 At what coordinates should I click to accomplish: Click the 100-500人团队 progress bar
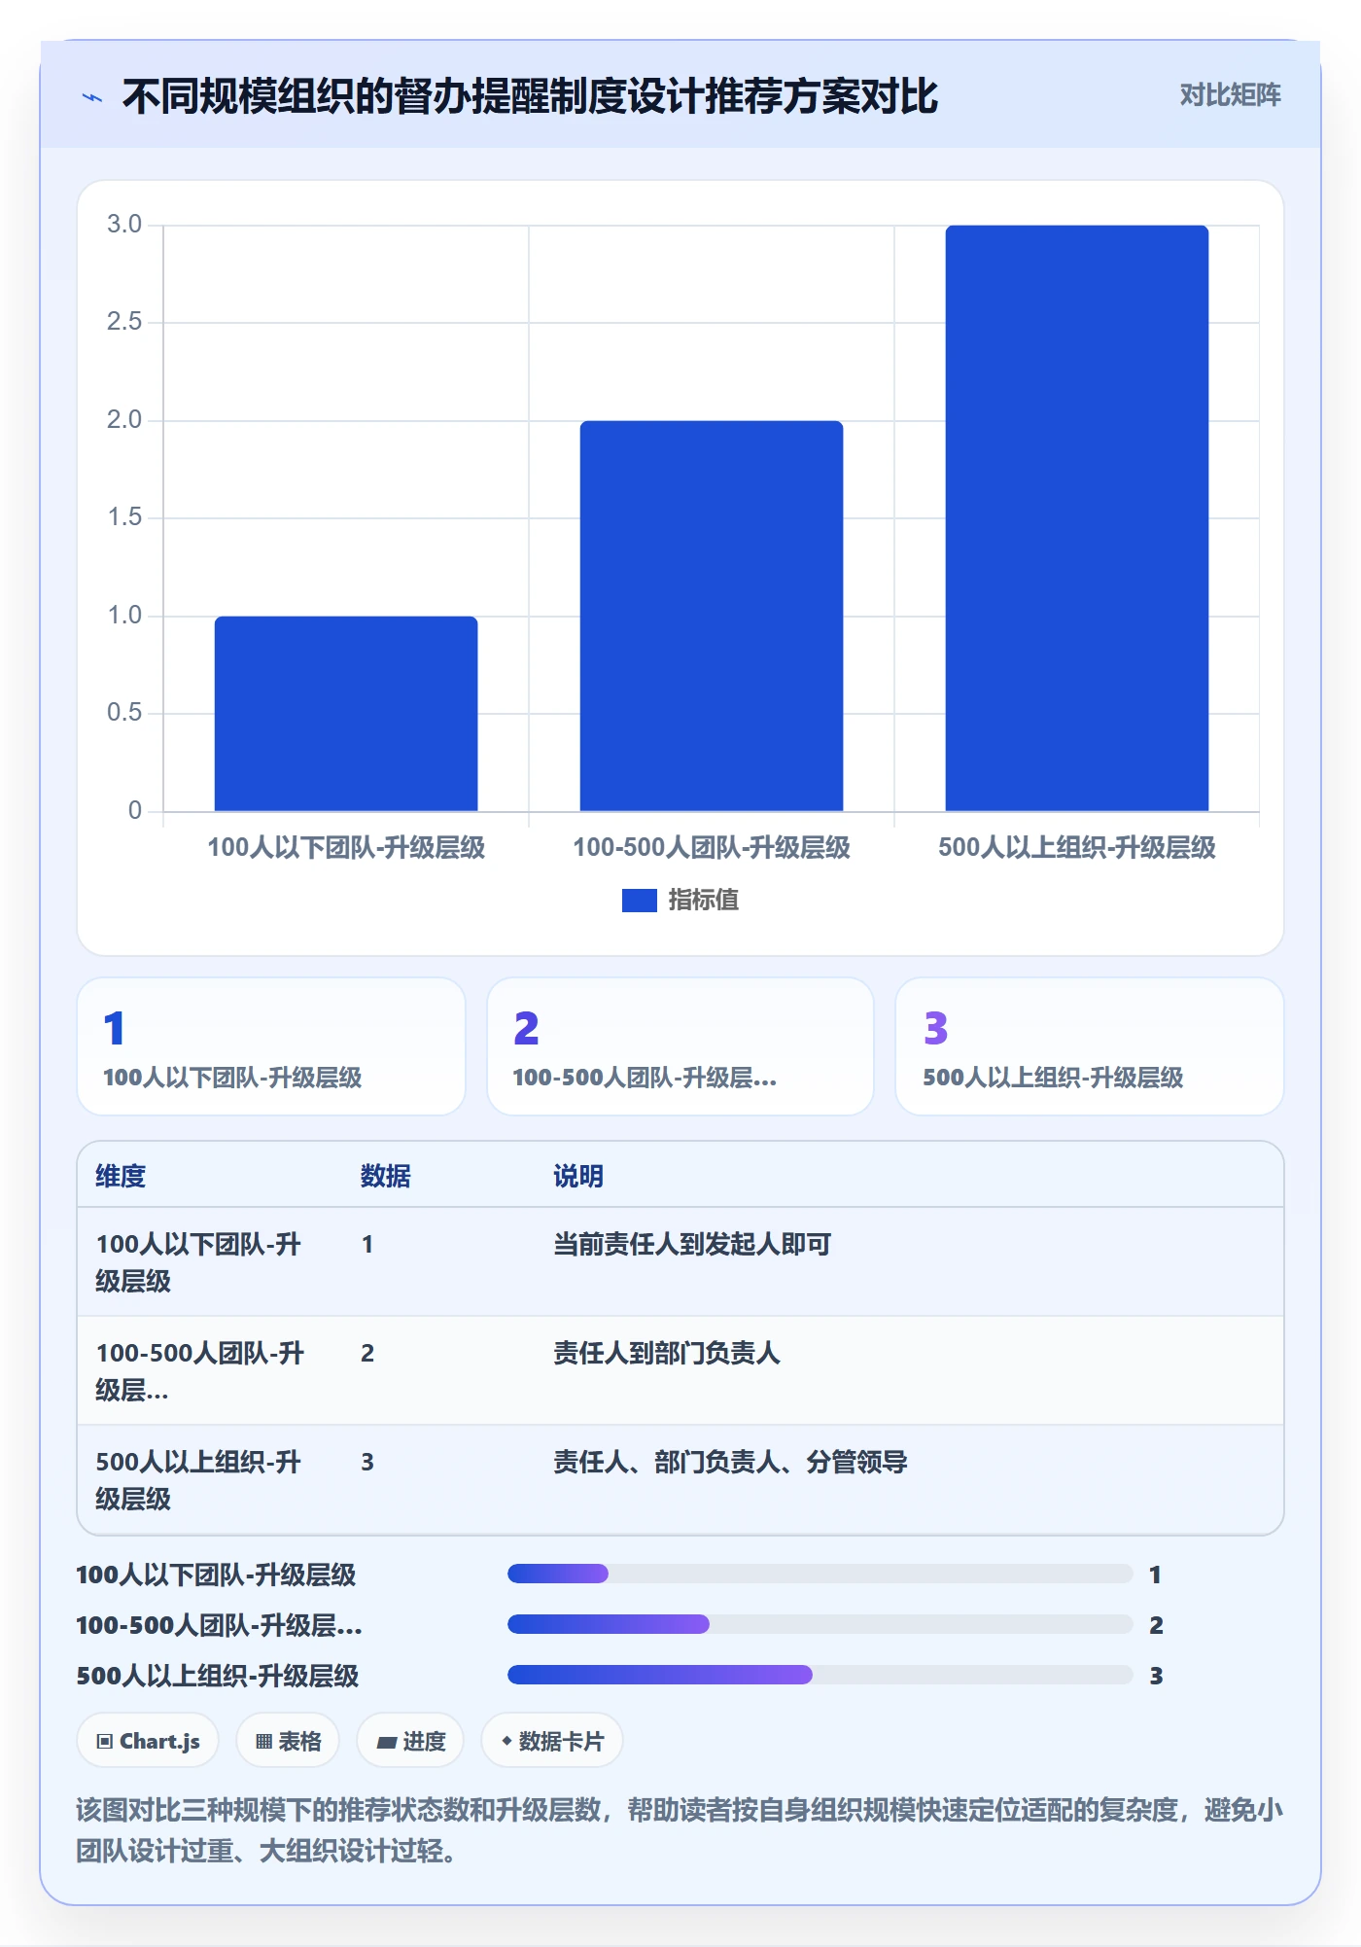[x=820, y=1624]
